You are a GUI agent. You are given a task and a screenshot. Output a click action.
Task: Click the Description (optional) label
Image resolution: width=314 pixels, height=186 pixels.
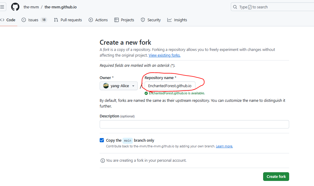point(117,116)
